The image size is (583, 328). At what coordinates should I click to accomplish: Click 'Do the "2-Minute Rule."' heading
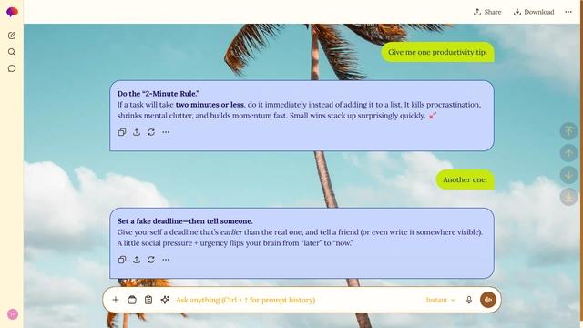159,94
